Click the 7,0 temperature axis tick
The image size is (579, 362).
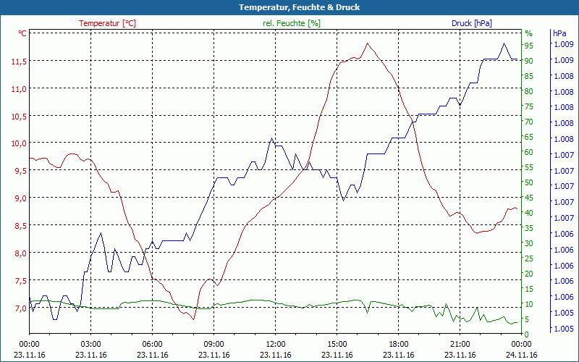click(x=21, y=308)
